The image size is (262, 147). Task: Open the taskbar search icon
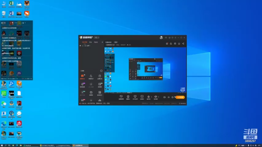tap(6, 145)
